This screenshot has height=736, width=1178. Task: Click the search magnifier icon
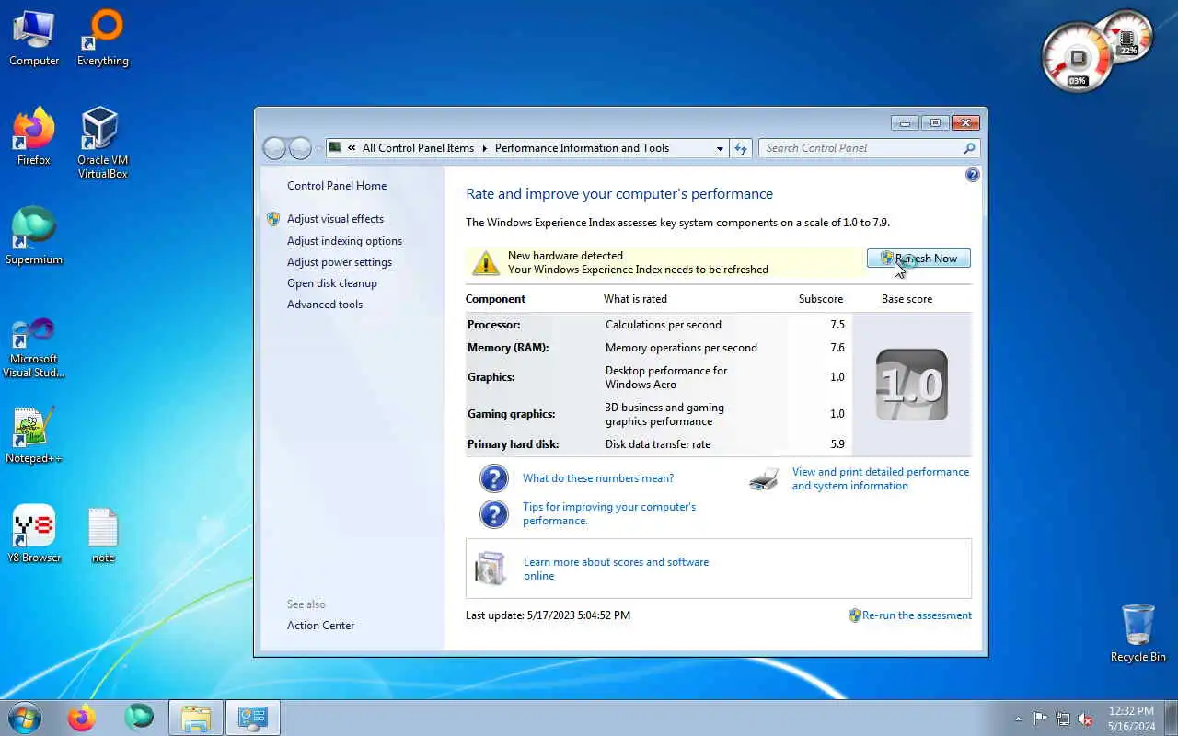click(x=969, y=148)
